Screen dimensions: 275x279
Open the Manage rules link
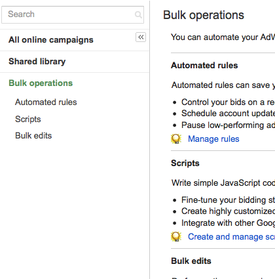213,139
